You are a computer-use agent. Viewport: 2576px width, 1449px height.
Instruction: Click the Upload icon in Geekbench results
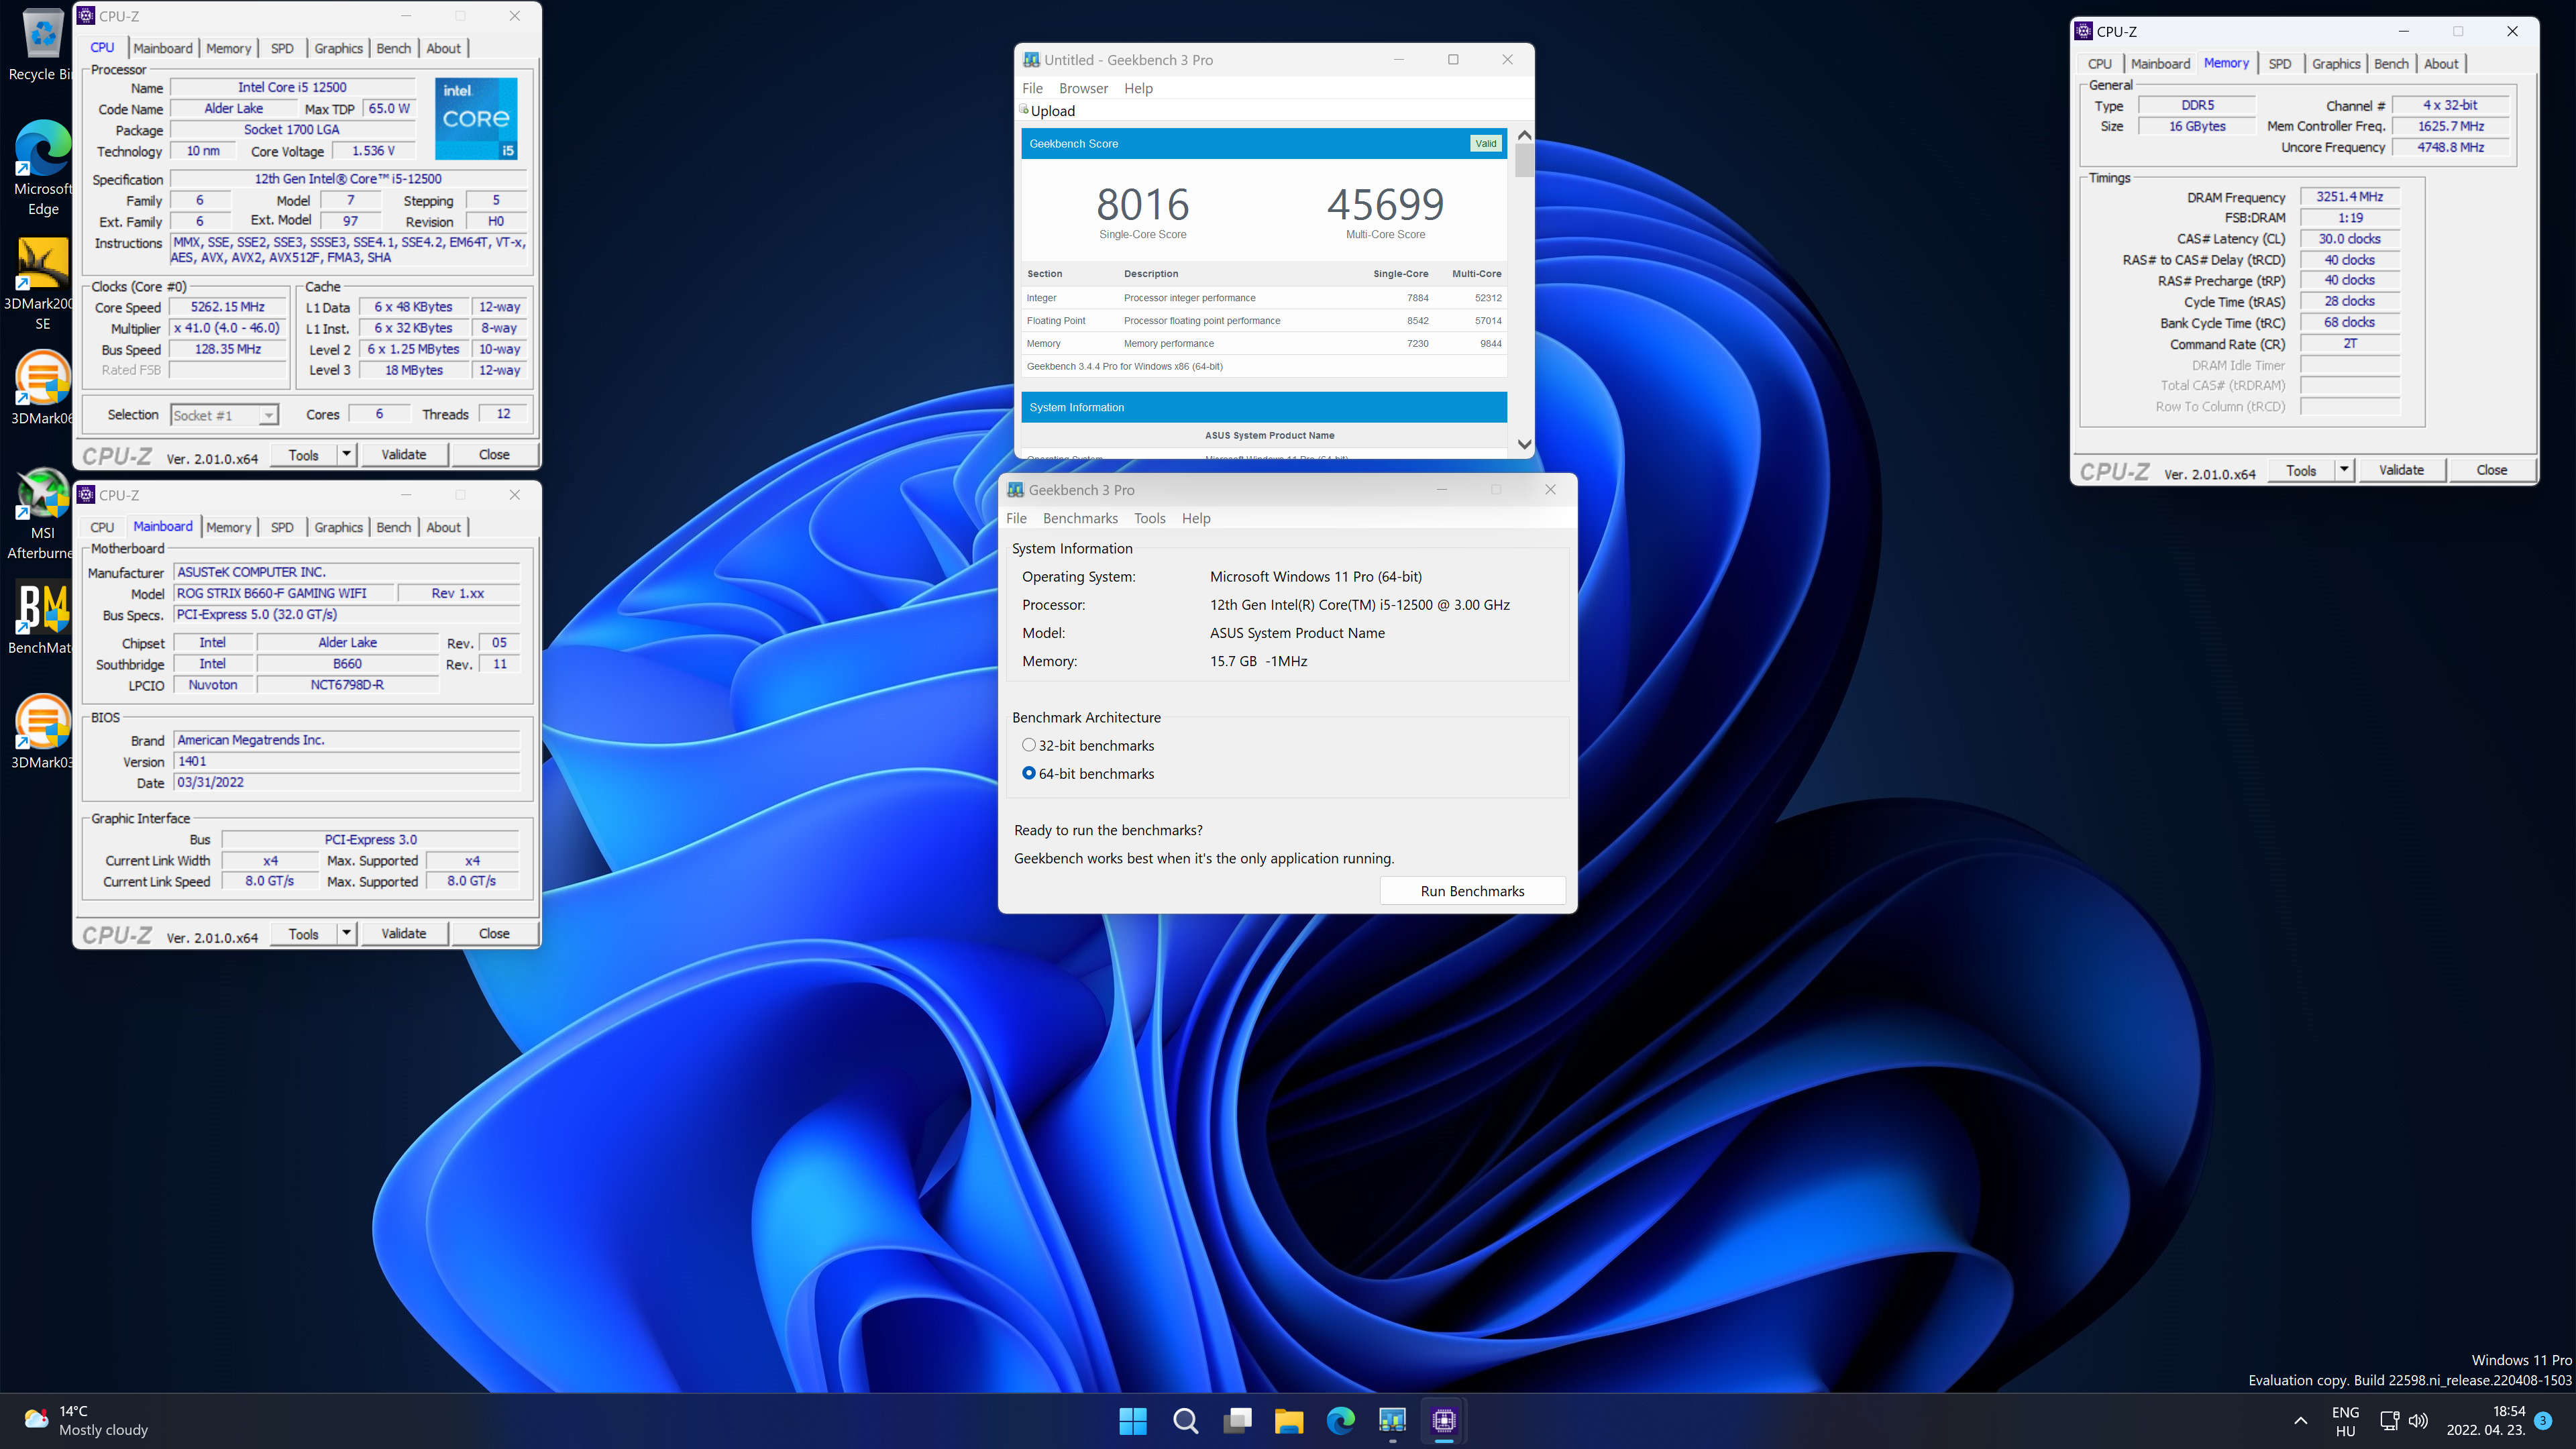point(1024,110)
